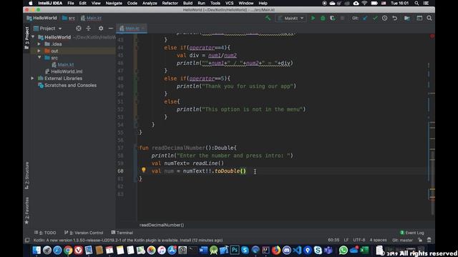
Task: Open the run anything window icon
Action: 419,18
